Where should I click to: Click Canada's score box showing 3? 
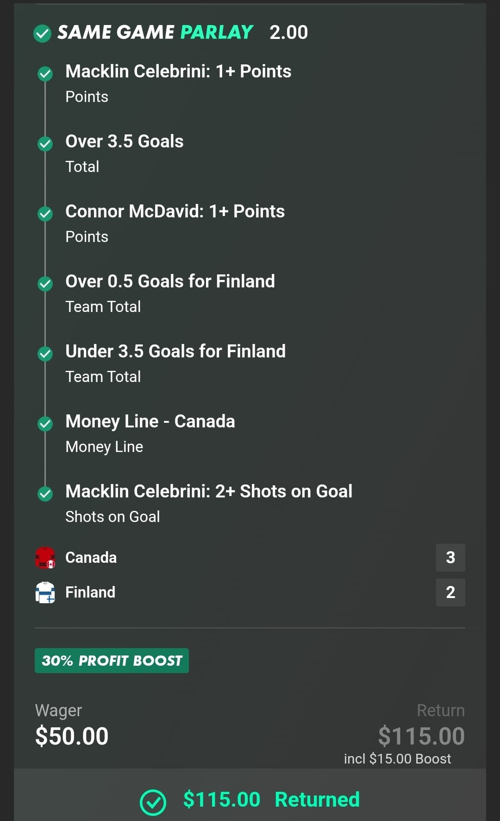[x=450, y=557]
